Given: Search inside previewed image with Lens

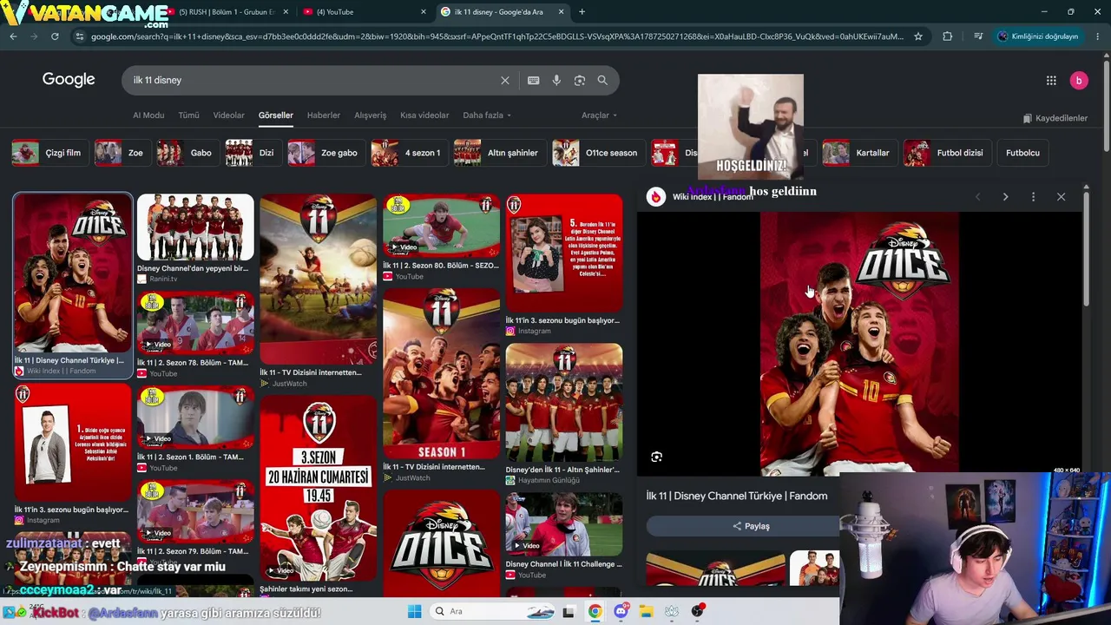Looking at the screenshot, I should click(657, 457).
